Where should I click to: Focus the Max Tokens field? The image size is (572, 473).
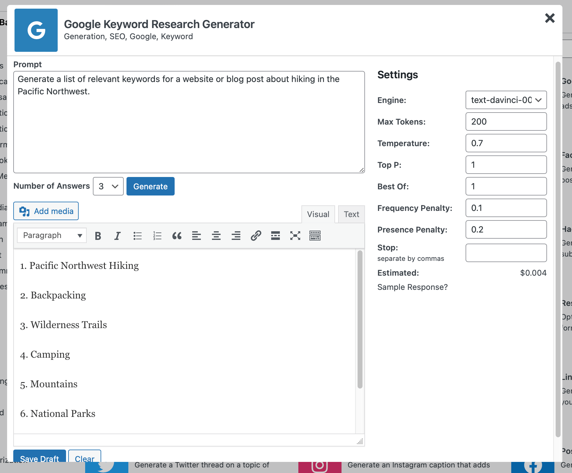506,121
